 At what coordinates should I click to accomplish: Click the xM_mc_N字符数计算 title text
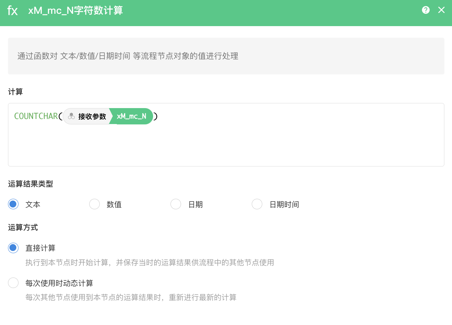click(x=75, y=11)
